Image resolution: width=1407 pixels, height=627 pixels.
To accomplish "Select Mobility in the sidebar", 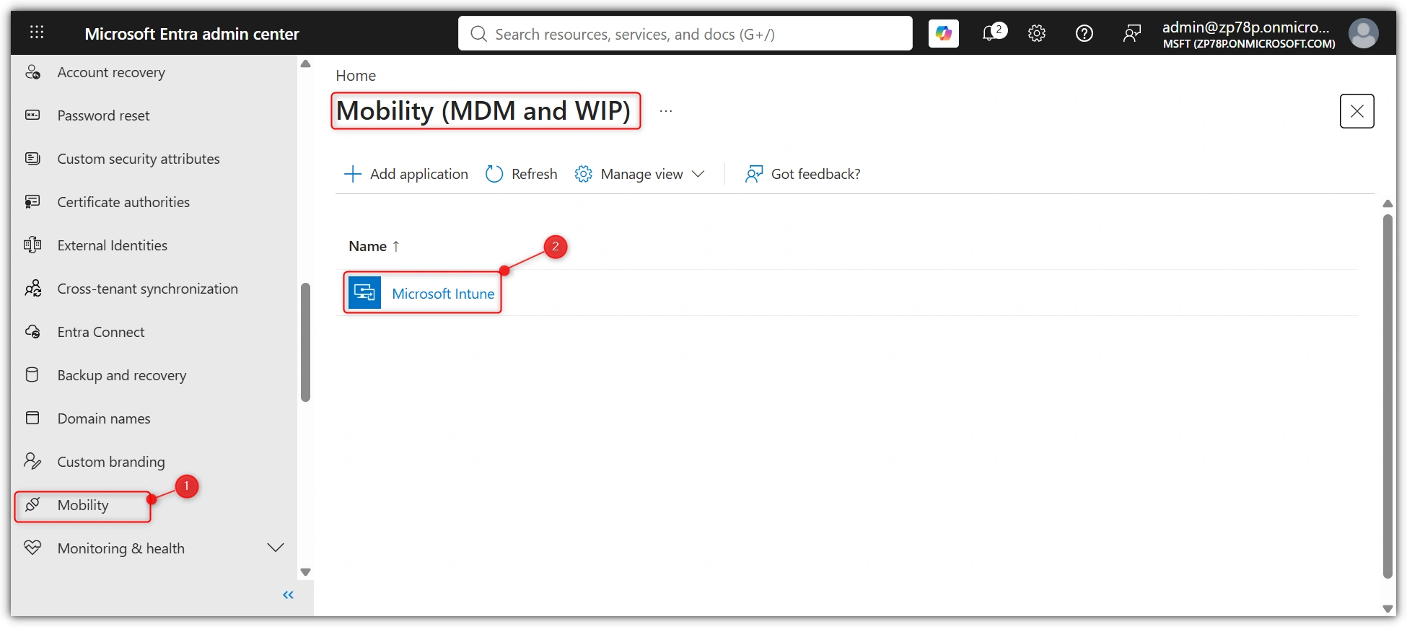I will pos(83,506).
